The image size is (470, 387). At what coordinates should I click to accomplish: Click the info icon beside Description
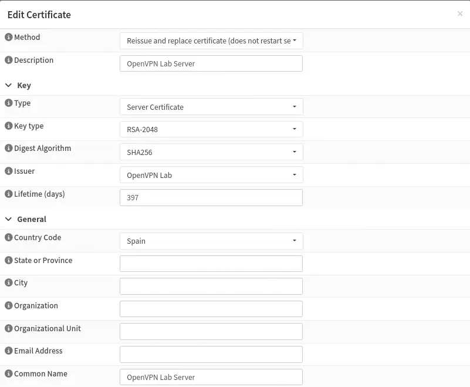tap(9, 60)
